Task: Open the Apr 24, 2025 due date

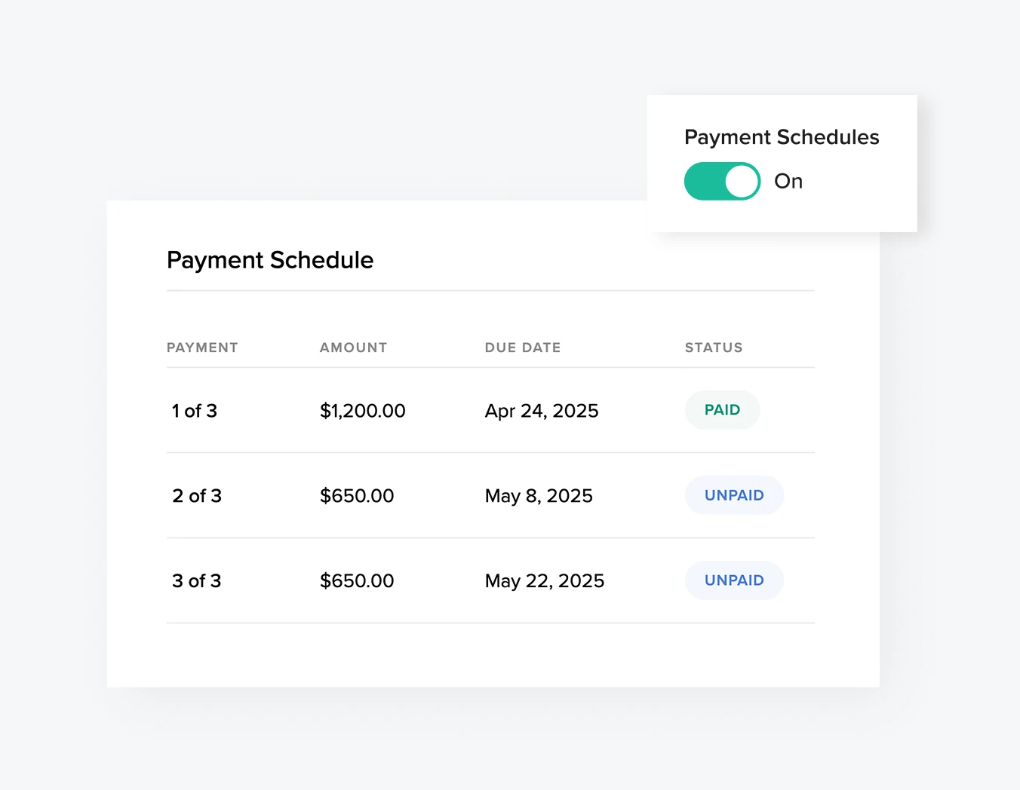Action: (x=542, y=411)
